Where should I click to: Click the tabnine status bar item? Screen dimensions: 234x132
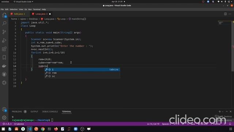[19, 124]
